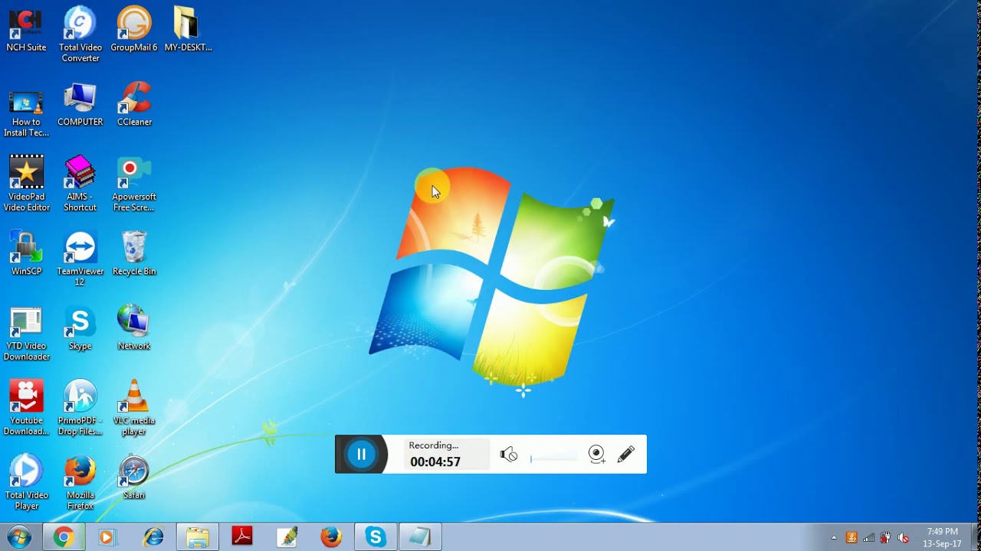Open the COMPUTER desktop icon
The width and height of the screenshot is (981, 551).
click(80, 104)
